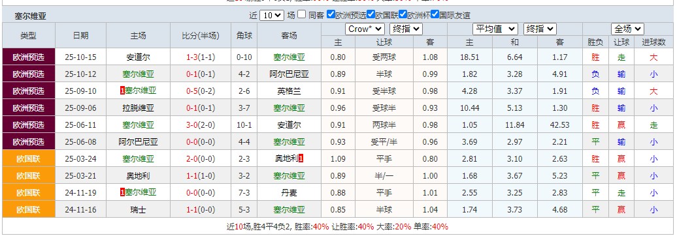677x236 pixels.
Task: Click the 11.84 draw odds value
Action: 515,125
